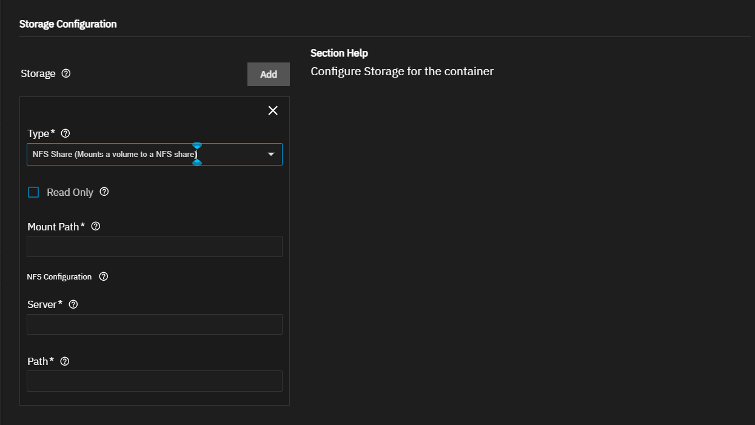Enable the Read Only checkbox
Screen dimensions: 755x425
coord(33,192)
